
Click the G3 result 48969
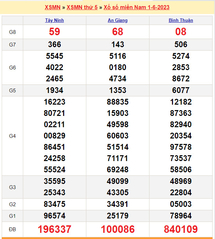181,181
